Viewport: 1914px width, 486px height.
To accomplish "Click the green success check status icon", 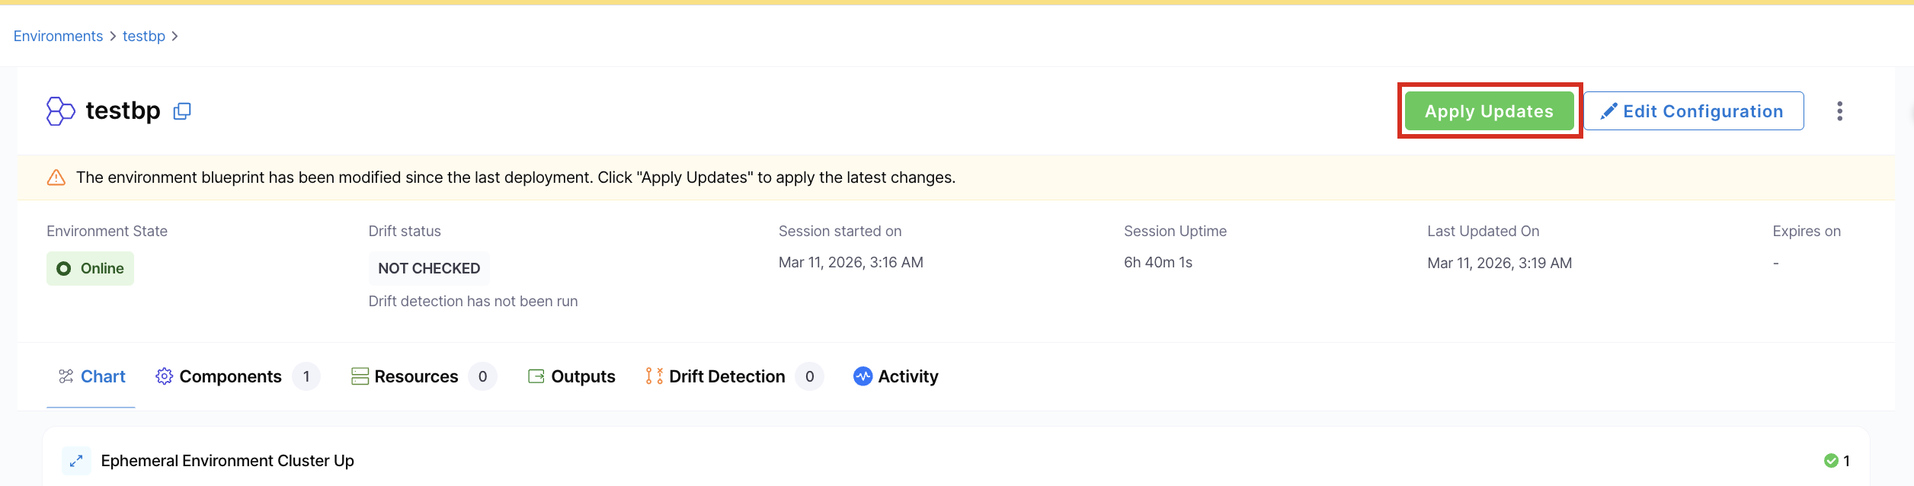I will tap(1830, 461).
